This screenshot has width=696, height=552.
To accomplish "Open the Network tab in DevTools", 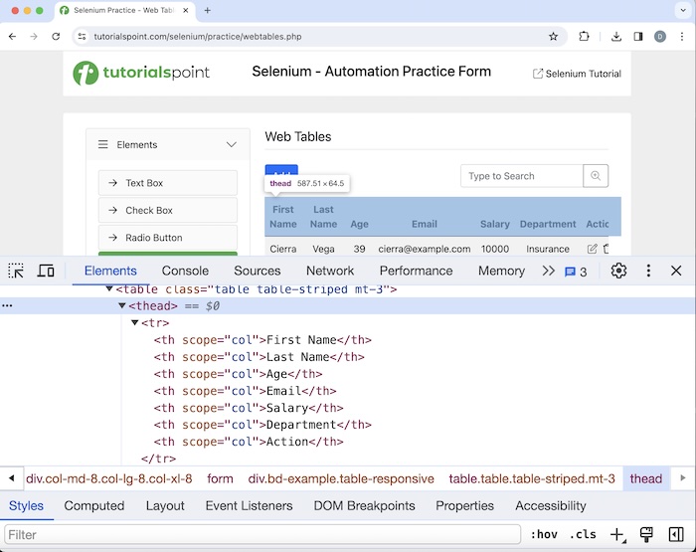I will [330, 271].
